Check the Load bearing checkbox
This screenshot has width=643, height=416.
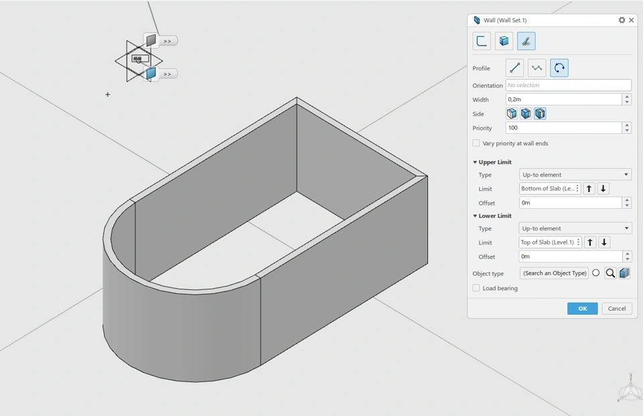(476, 288)
